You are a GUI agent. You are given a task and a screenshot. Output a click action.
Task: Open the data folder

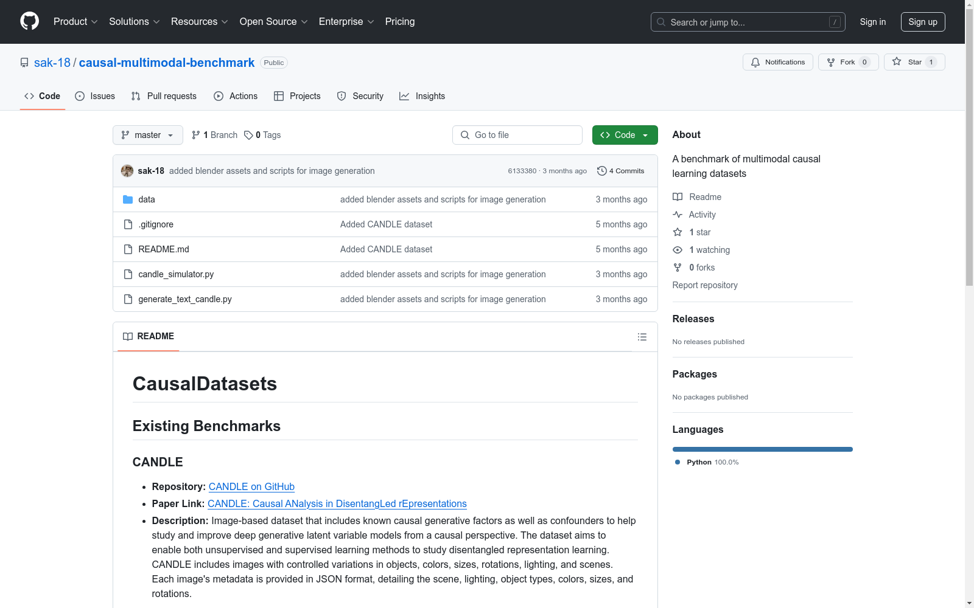147,199
